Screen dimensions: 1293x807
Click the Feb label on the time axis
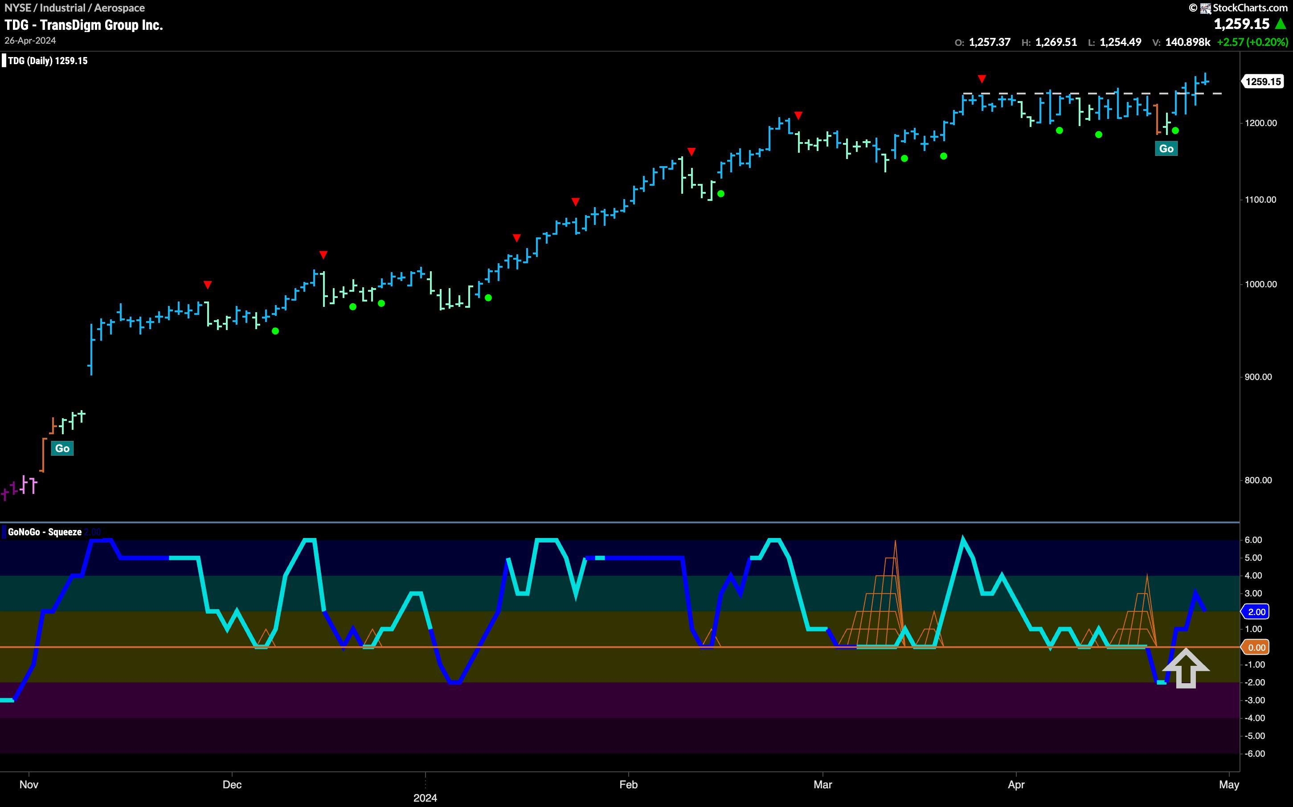(x=628, y=785)
